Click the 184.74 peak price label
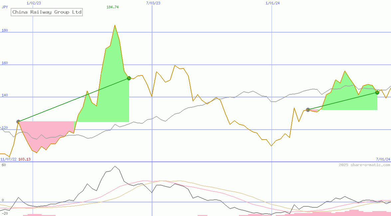Viewport: 391px width, 216px height. tap(112, 6)
